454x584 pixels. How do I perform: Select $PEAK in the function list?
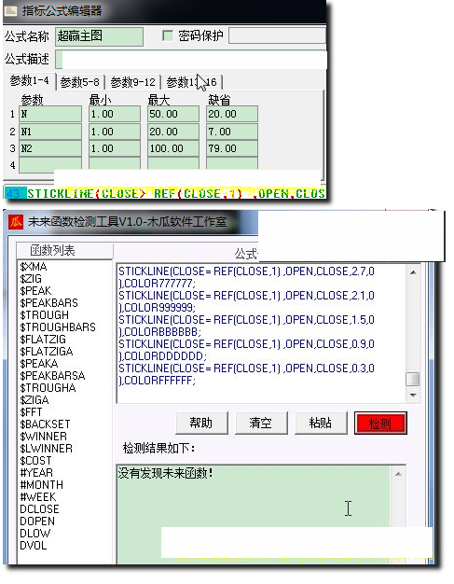35,291
